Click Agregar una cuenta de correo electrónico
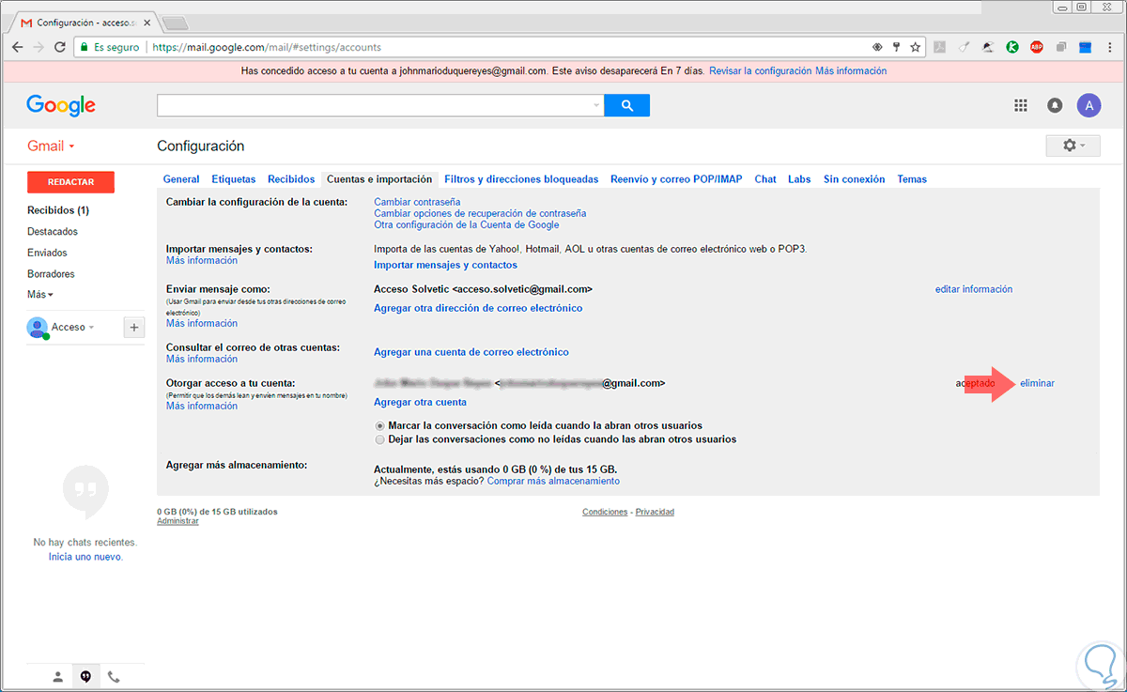This screenshot has height=692, width=1127. pyautogui.click(x=471, y=352)
